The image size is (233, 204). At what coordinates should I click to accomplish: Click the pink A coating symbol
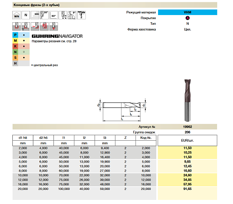187,18
